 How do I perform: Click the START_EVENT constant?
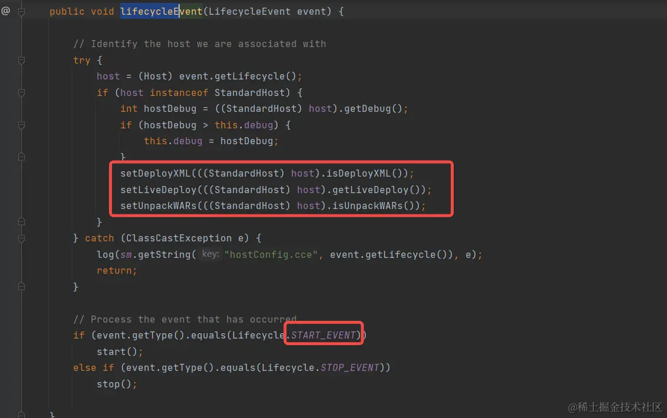coord(323,335)
